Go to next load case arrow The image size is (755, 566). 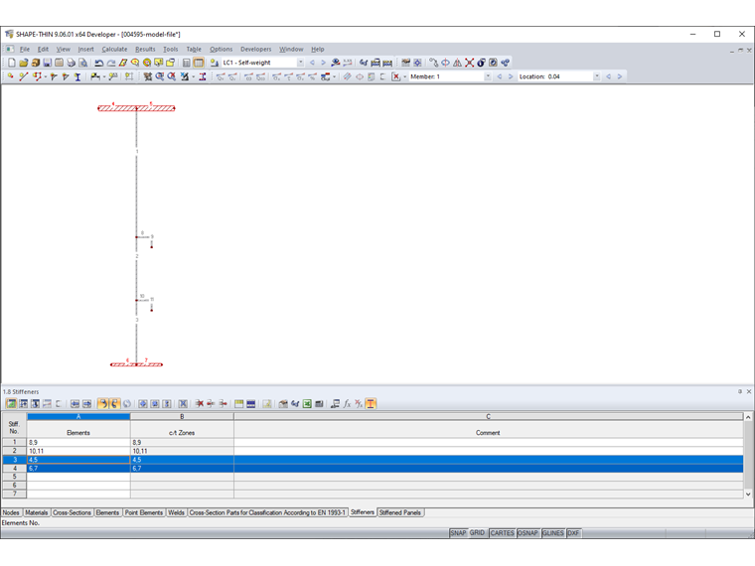pos(323,63)
